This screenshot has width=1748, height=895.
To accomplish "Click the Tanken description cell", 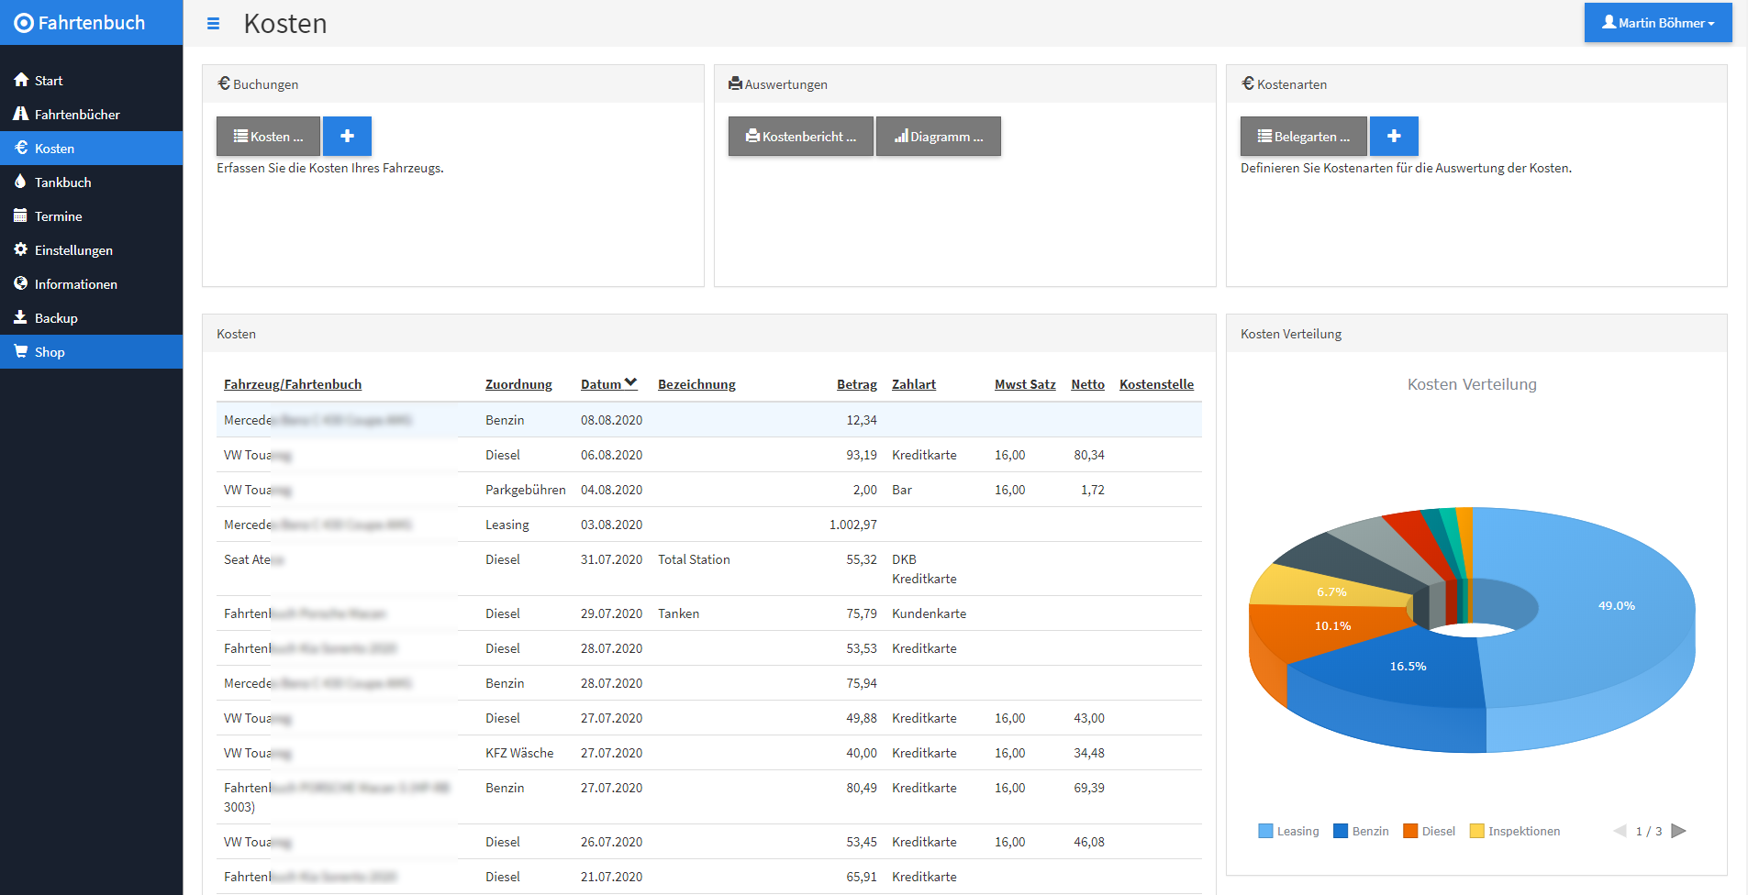I will point(678,613).
